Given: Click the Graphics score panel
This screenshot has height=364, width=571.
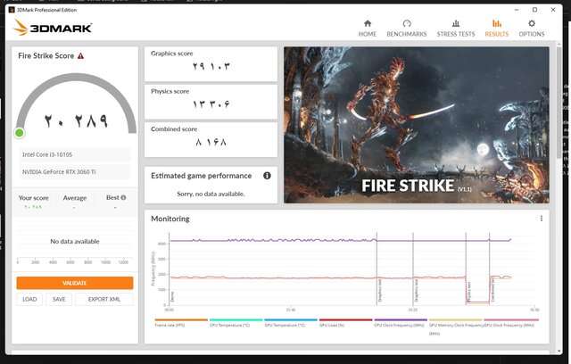Looking at the screenshot, I should coord(211,63).
